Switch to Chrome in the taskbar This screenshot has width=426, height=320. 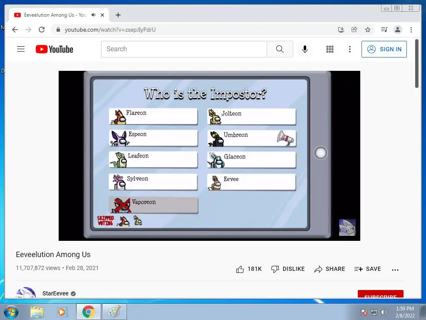89,312
